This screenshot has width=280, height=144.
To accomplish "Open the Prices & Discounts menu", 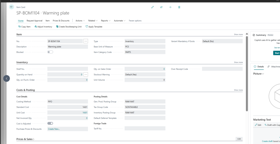I will 61,21.
